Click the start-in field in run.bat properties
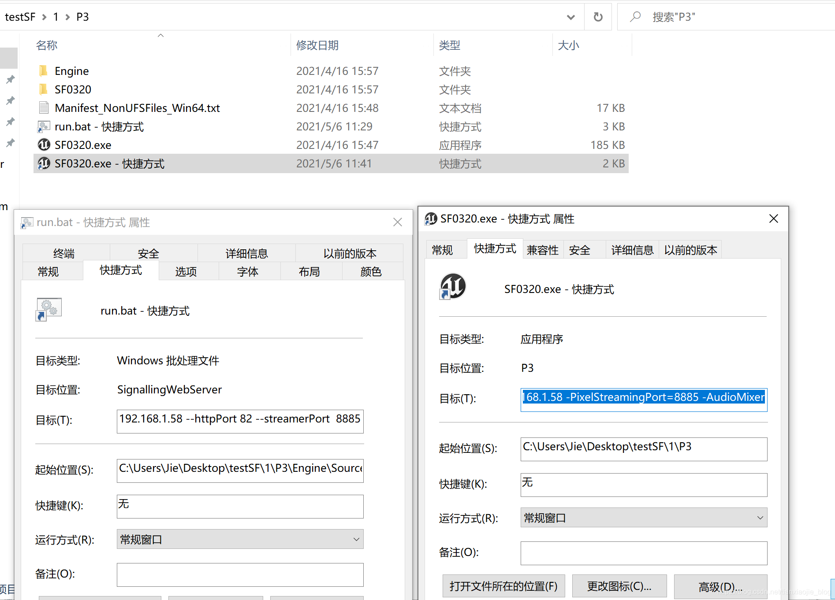This screenshot has width=835, height=600. click(240, 470)
